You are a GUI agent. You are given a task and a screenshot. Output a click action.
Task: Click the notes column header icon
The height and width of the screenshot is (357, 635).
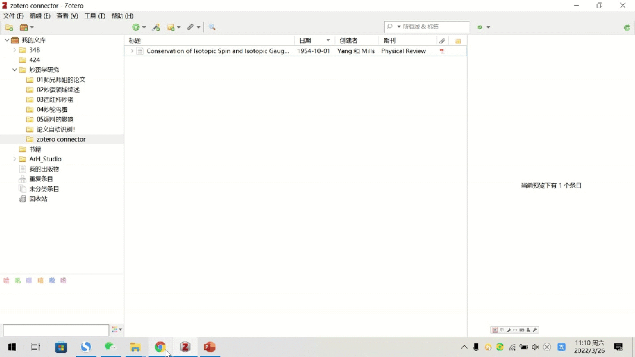pyautogui.click(x=458, y=41)
